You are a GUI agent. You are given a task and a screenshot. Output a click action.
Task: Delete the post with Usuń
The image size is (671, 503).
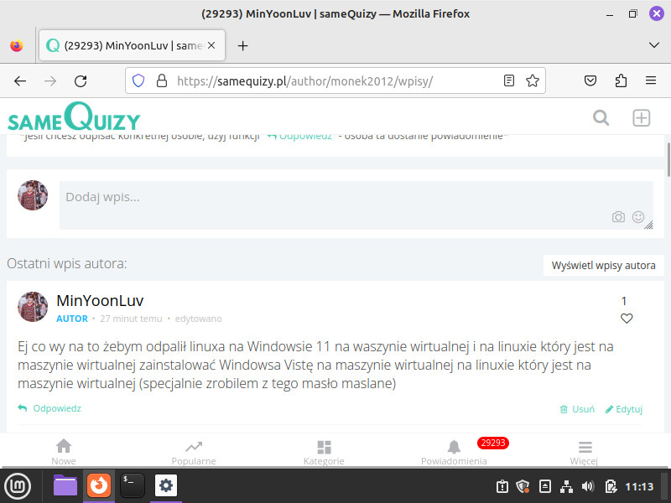[577, 409]
